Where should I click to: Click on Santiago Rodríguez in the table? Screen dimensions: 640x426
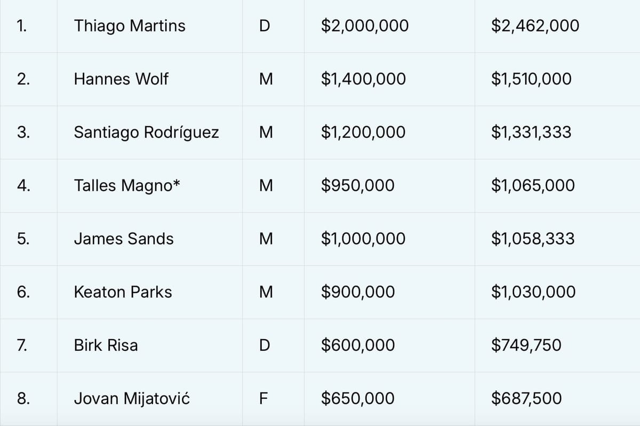point(146,132)
